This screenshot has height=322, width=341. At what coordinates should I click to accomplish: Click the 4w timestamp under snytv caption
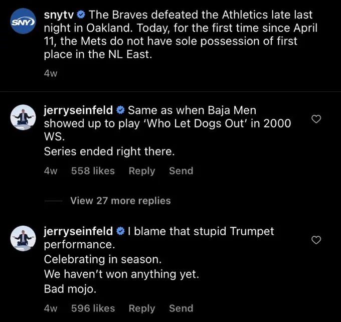(51, 73)
